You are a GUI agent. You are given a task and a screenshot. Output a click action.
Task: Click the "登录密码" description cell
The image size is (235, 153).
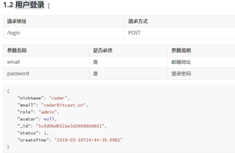click(181, 74)
